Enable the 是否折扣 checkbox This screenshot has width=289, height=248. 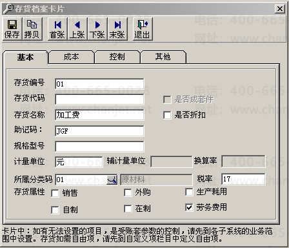(167, 115)
